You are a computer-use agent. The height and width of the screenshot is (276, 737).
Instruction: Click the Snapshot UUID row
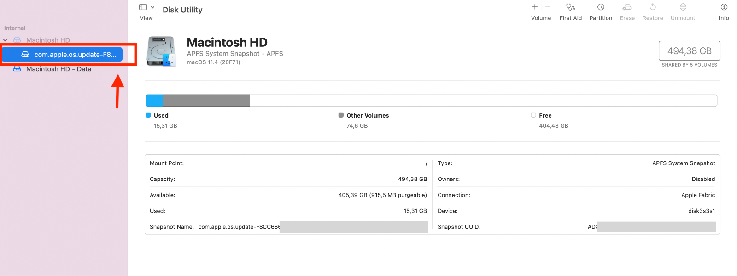(x=576, y=227)
